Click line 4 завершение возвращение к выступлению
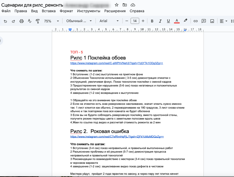Image resolution: width=234 pixels, height=177 pixels. coord(104,93)
